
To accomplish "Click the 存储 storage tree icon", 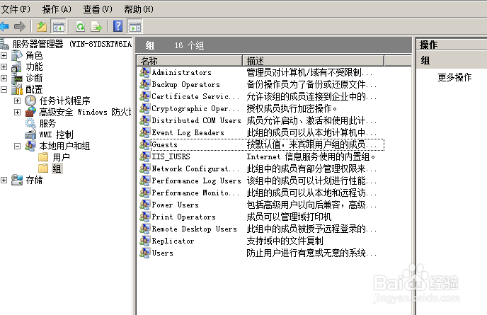I will point(17,180).
